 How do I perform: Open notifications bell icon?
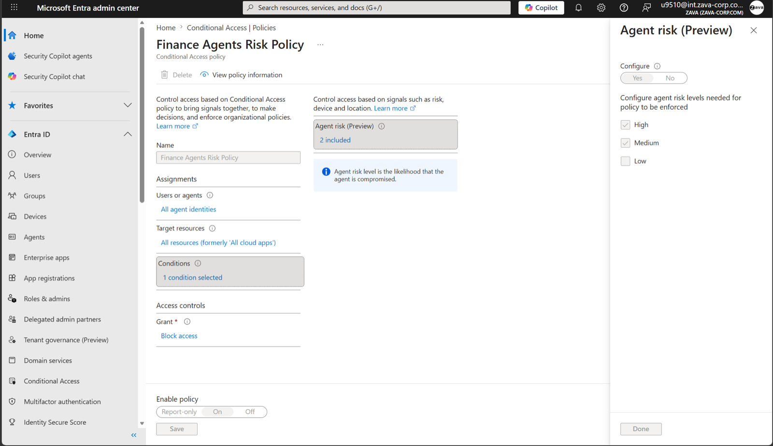578,8
